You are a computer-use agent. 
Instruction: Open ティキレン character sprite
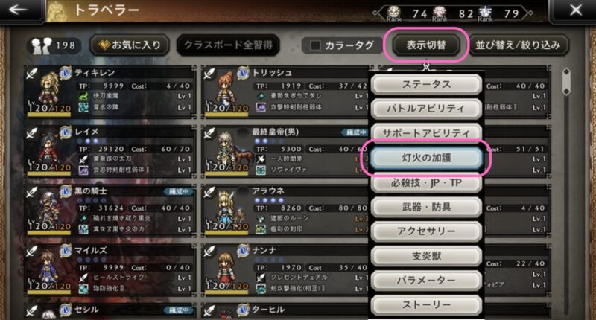[49, 89]
